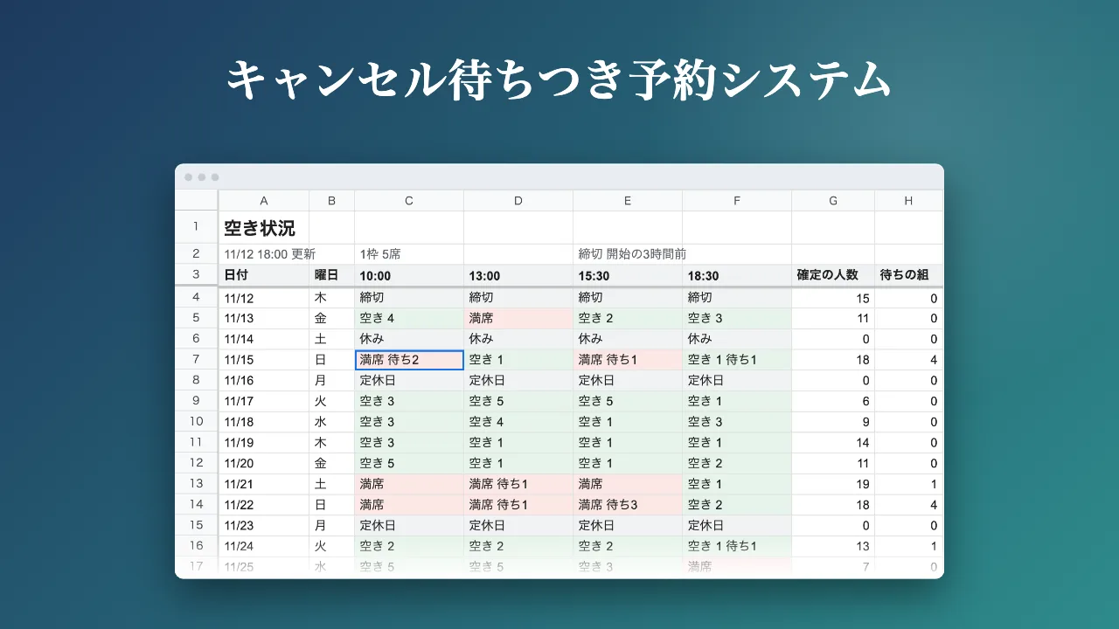Select "空き 1 待ち1" in the 11/15 row
1119x629 pixels.
737,359
